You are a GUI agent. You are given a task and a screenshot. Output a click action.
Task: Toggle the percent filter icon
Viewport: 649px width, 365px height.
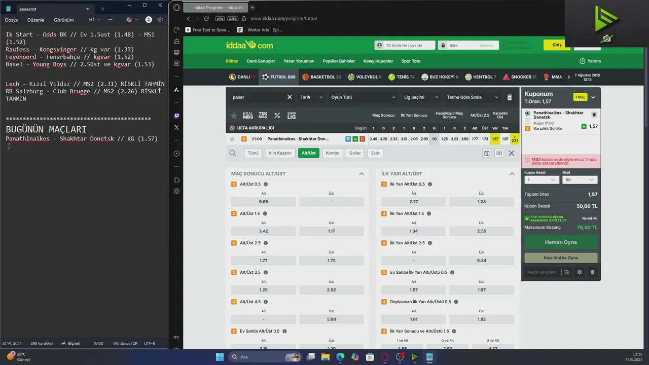point(277,116)
